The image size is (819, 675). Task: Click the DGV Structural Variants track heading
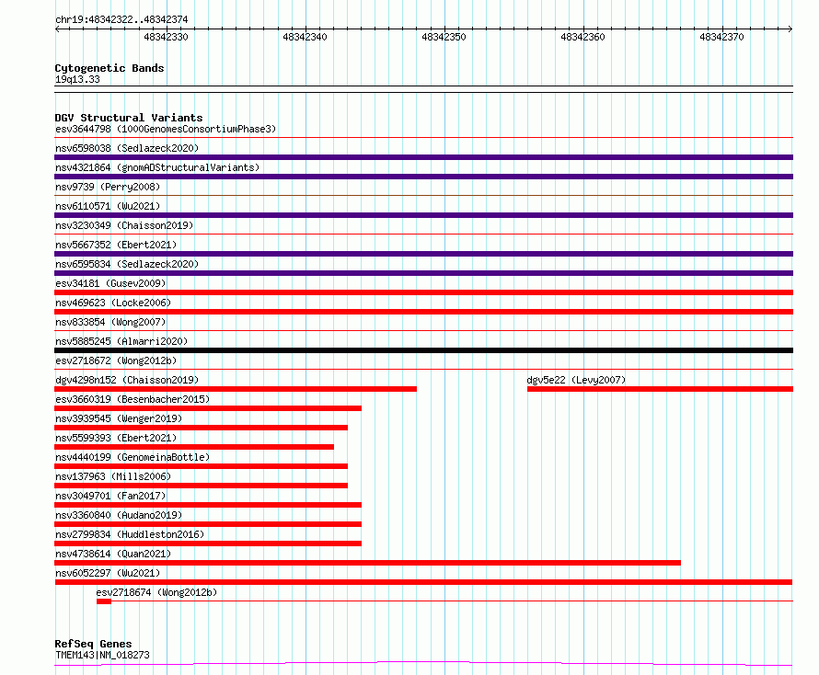[129, 118]
